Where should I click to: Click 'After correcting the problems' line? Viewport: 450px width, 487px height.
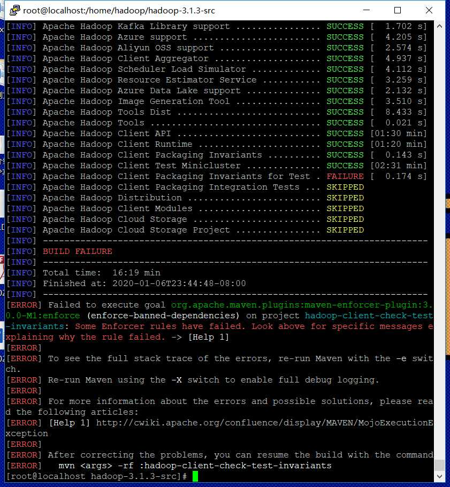[219, 455]
